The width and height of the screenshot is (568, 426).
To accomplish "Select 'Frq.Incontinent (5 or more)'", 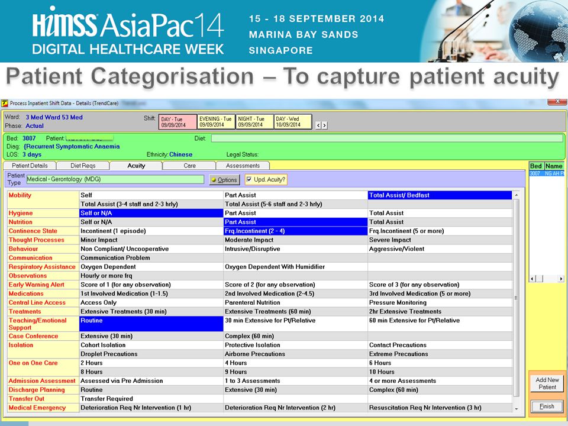I will tap(440, 231).
